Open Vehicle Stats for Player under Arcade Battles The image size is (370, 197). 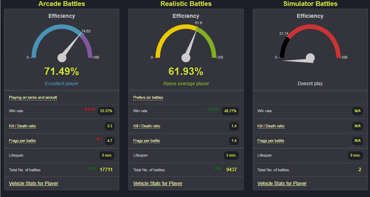[x=34, y=184]
